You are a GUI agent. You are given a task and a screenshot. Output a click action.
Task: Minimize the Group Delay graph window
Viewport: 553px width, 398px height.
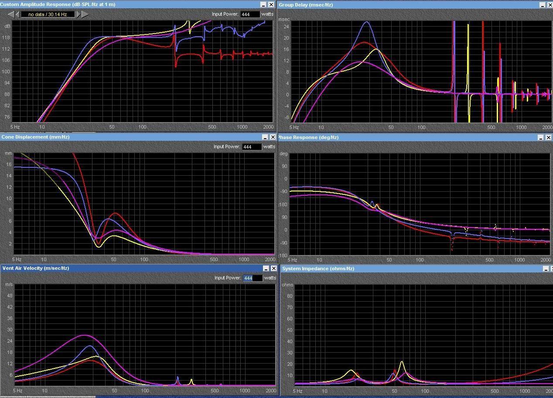(543, 5)
